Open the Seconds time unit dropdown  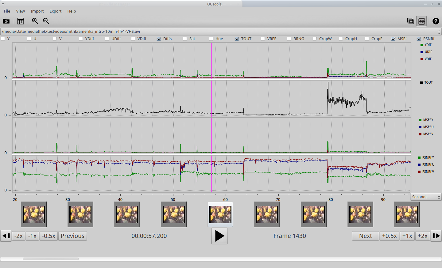[426, 197]
